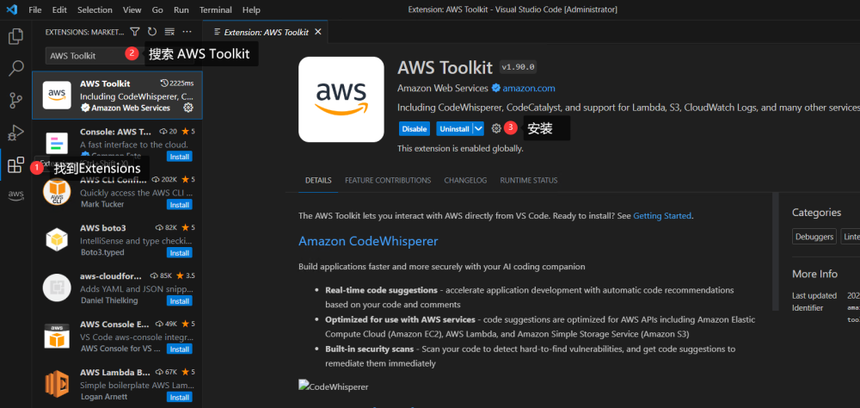Open the Extensions view icon
The width and height of the screenshot is (860, 408).
[x=15, y=164]
